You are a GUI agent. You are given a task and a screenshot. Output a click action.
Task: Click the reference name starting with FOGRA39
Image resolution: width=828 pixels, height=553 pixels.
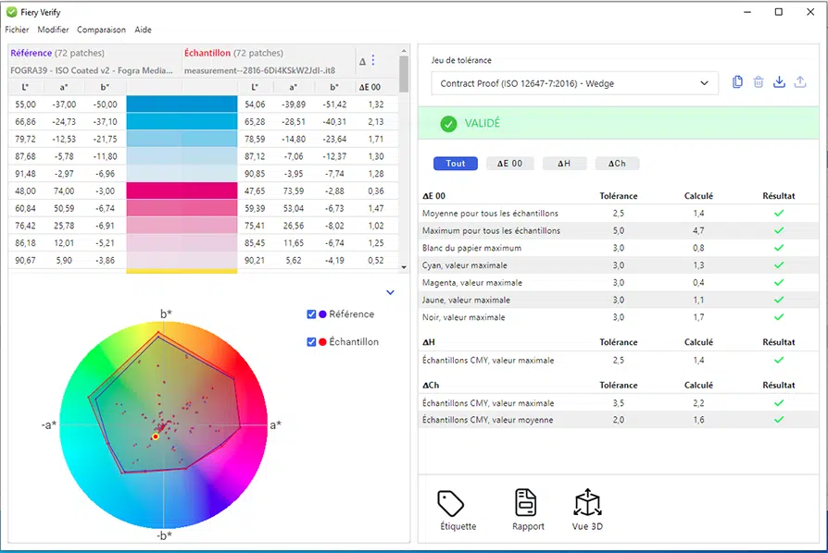(x=92, y=70)
